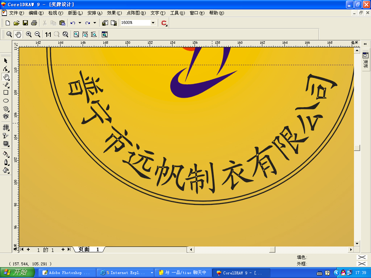The width and height of the screenshot is (371, 278).
Task: Switch to Adobe Photoshop from taskbar
Action: click(67, 273)
